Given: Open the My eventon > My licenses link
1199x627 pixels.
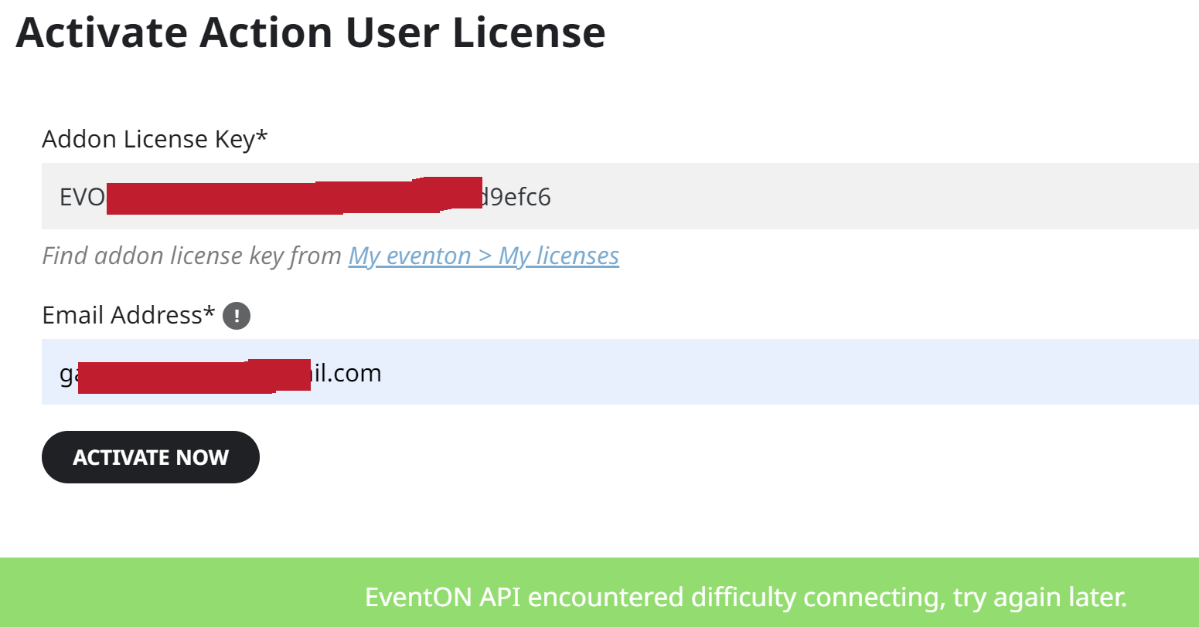Looking at the screenshot, I should click(484, 256).
